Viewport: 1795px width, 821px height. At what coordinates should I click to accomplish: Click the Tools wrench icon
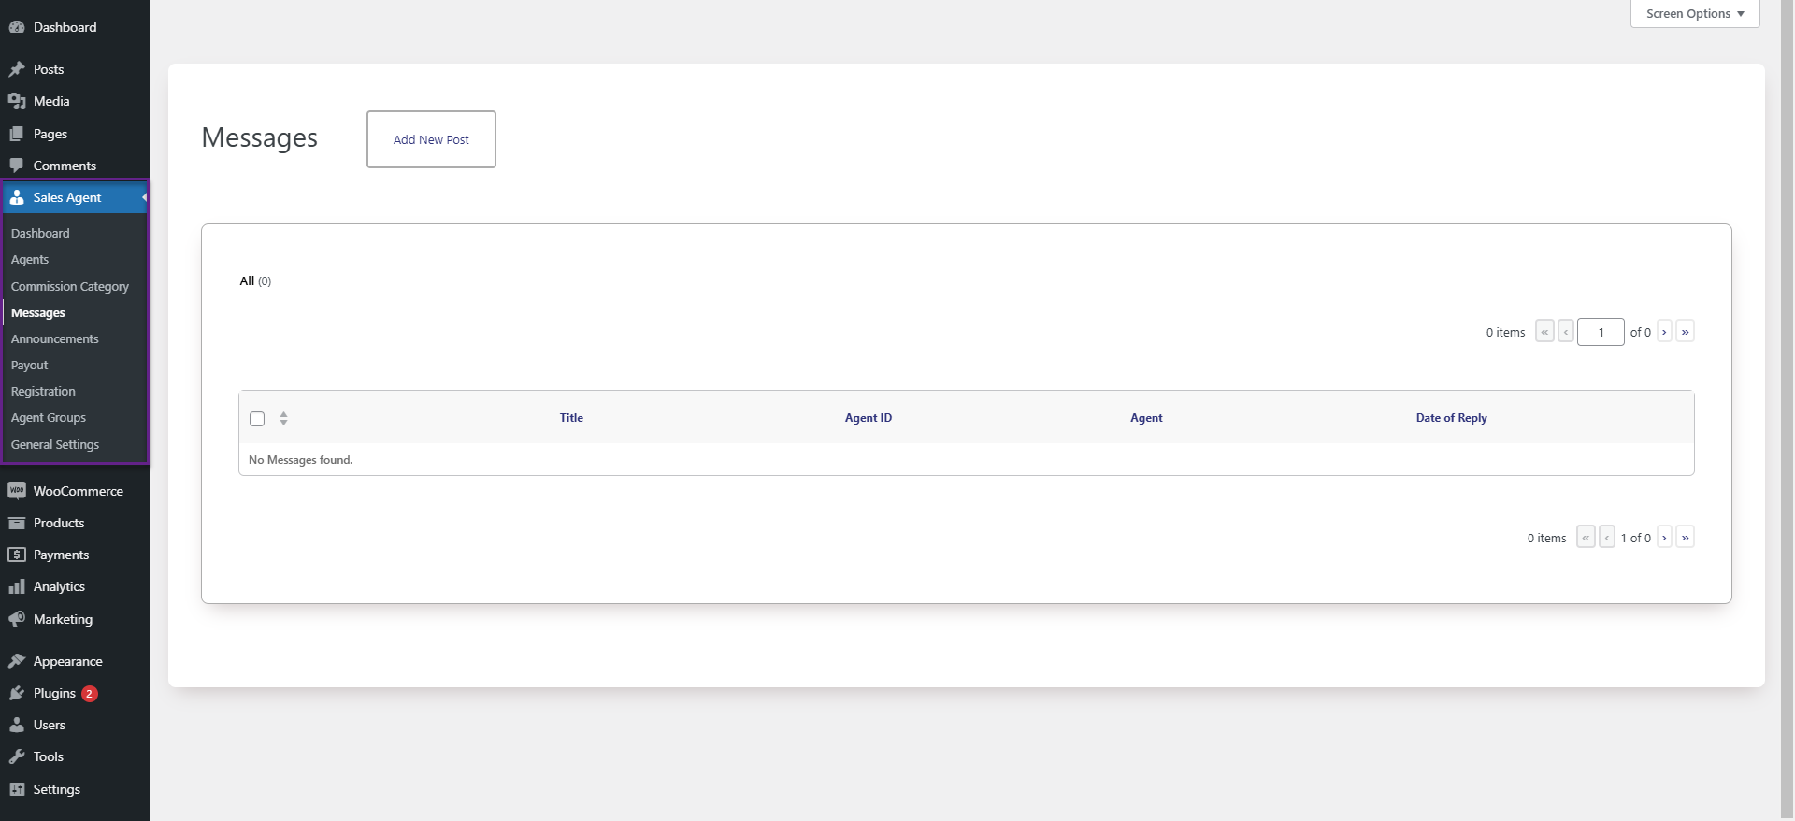(x=17, y=756)
